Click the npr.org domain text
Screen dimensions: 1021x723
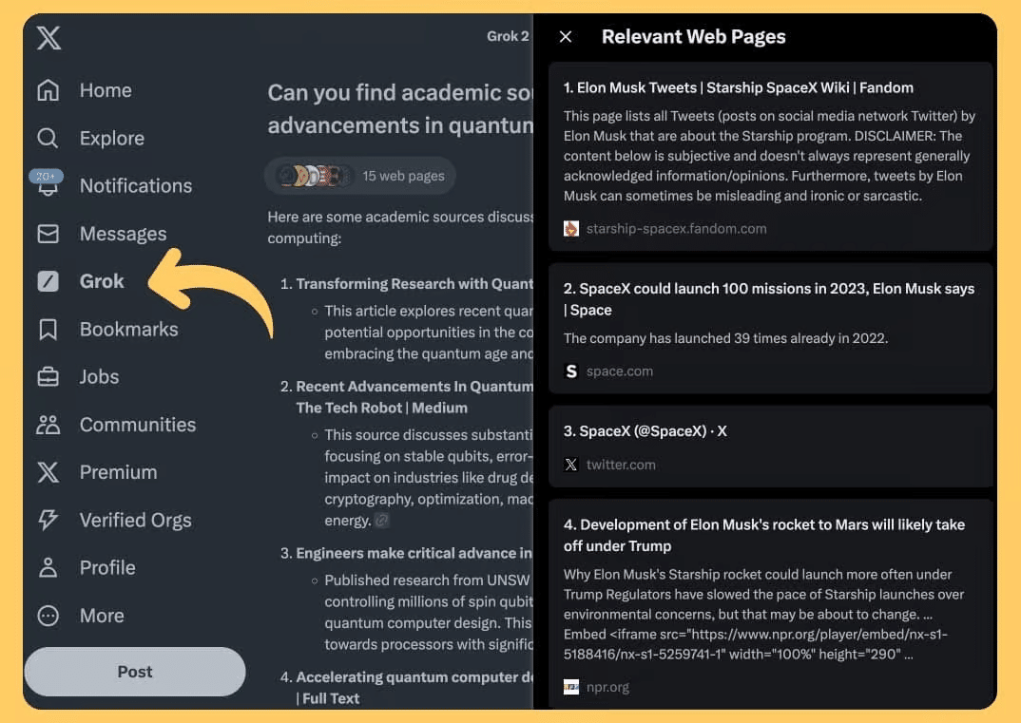(x=607, y=687)
